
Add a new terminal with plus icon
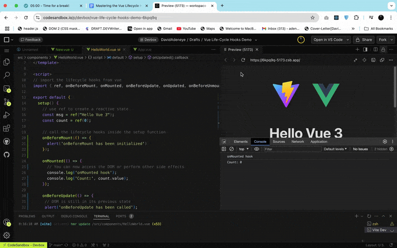[356, 216]
